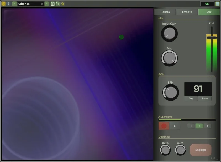Image resolution: width=221 pixels, height=162 pixels.
Task: Click the lightning bolt icon
Action: coord(9,4)
